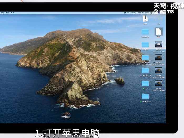Viewport: 184px width, 138px height.
Task: Open the 帮助 menu in menu bar
Action: [12, 13]
